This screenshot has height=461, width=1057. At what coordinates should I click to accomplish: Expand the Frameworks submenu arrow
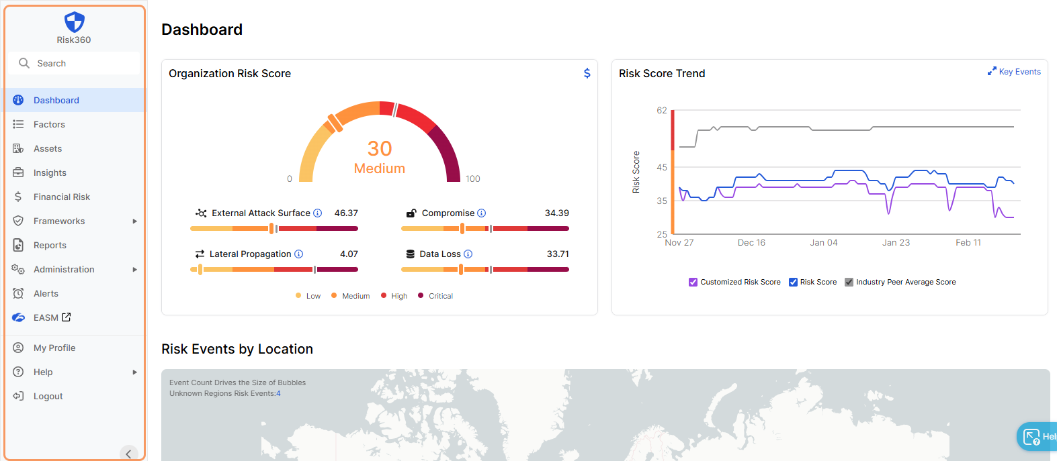click(134, 221)
